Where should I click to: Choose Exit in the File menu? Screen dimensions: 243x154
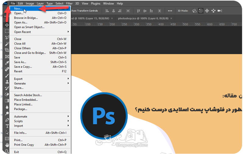point(40,152)
